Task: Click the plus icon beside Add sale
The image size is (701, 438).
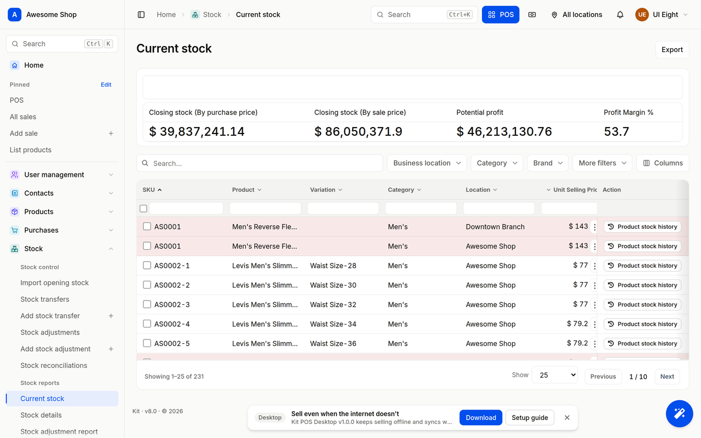Action: (x=111, y=133)
